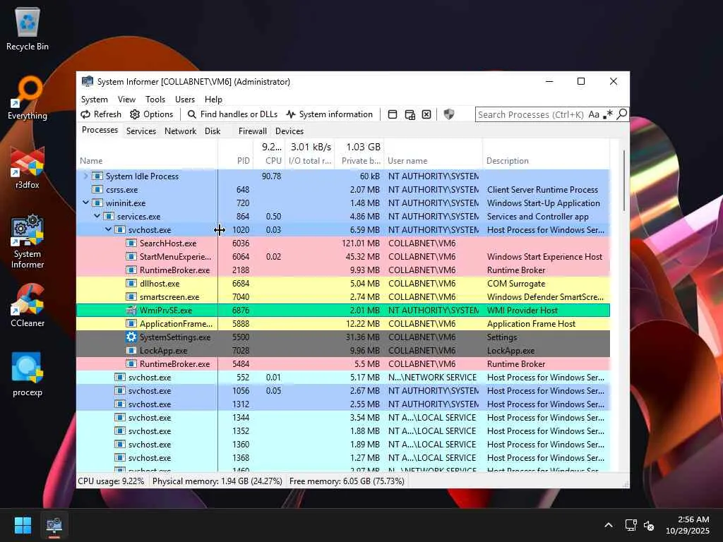Image resolution: width=723 pixels, height=542 pixels.
Task: Expand the System Idle Process node
Action: (x=85, y=176)
